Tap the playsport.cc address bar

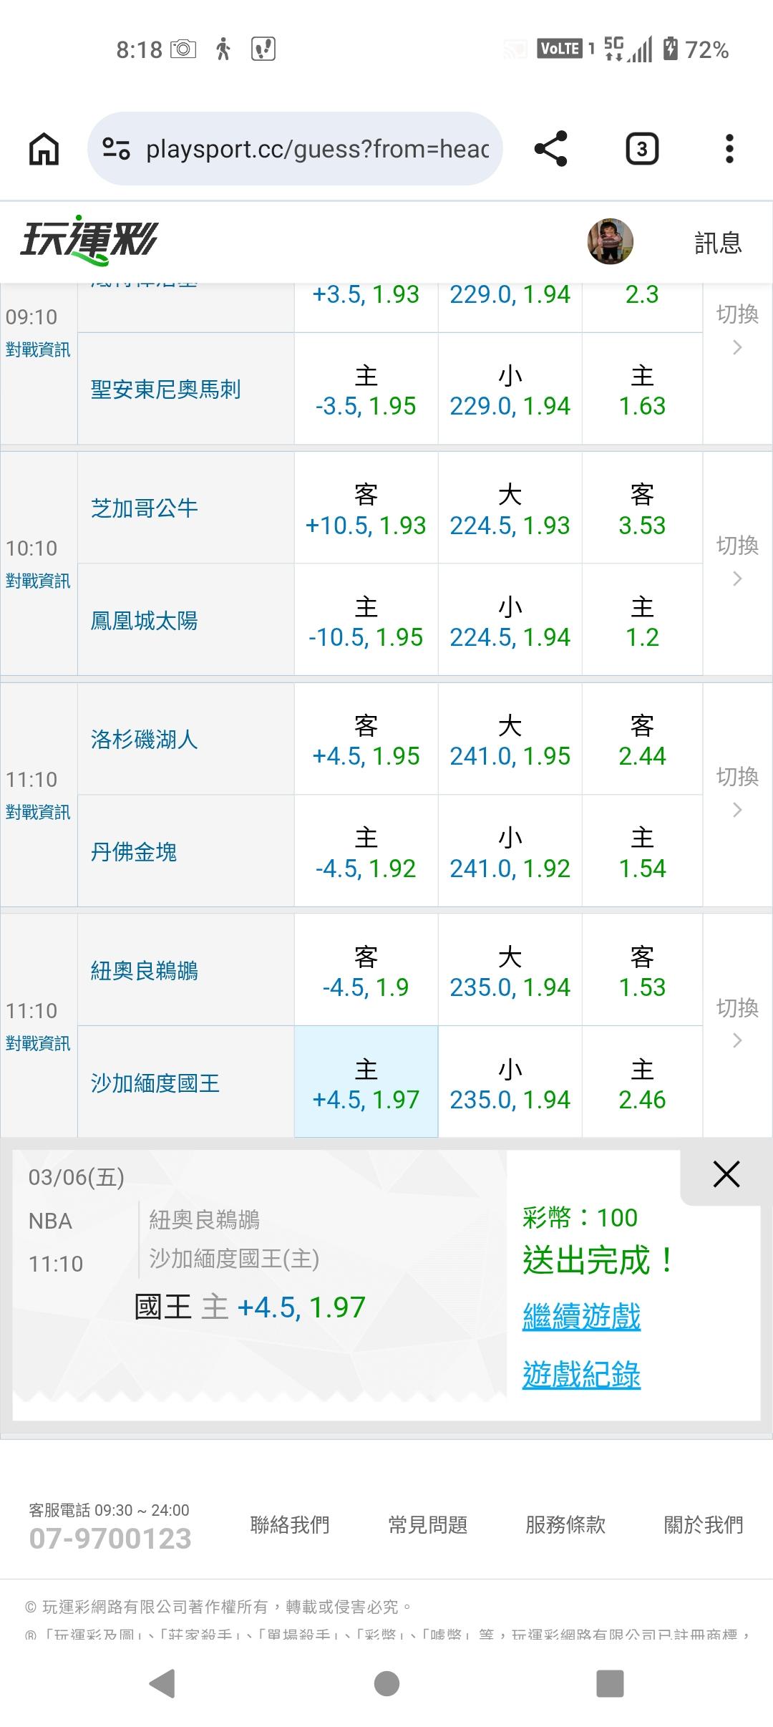[x=316, y=149]
